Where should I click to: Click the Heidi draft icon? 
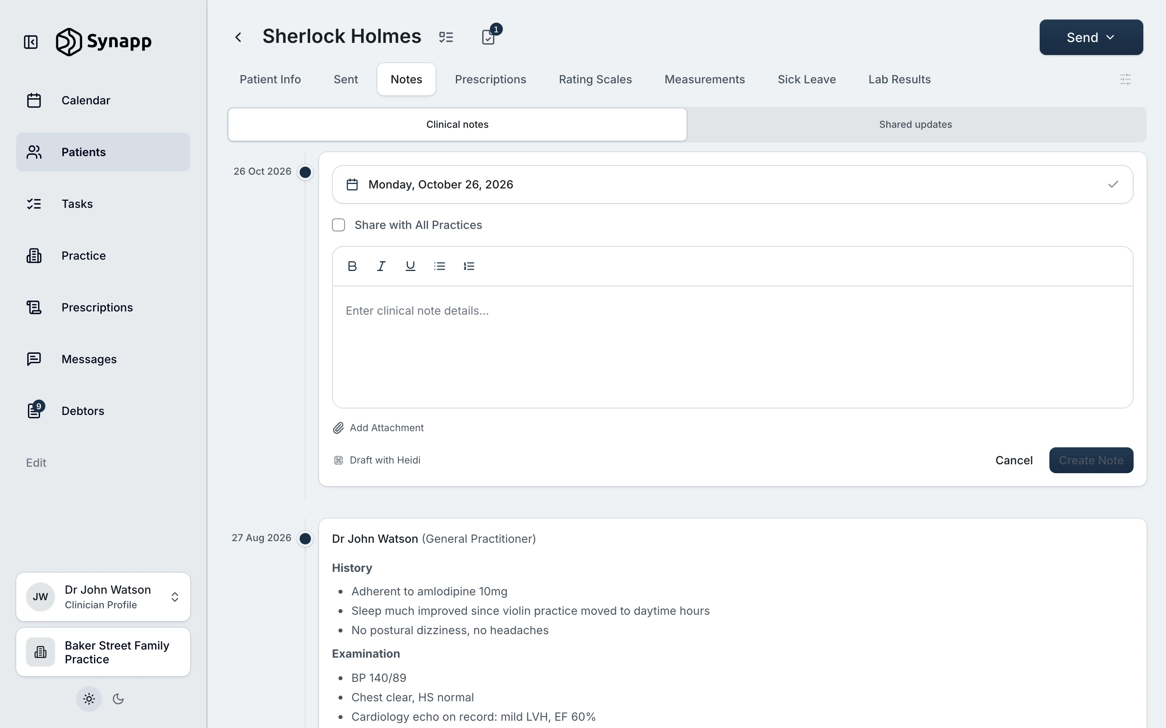[338, 460]
